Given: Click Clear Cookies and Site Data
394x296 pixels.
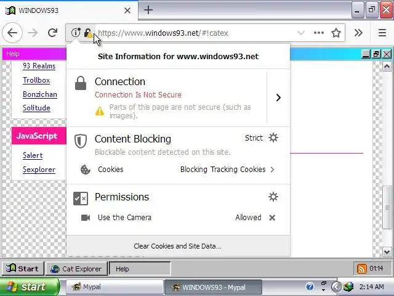Looking at the screenshot, I should [178, 246].
